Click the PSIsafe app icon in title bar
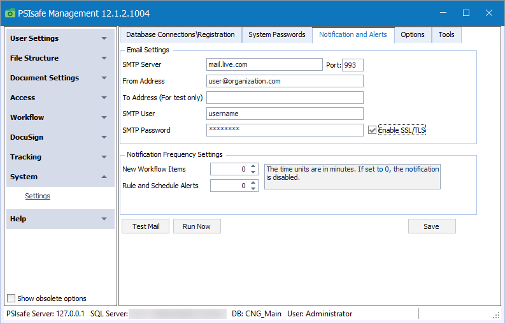This screenshot has height=324, width=505. 10,13
